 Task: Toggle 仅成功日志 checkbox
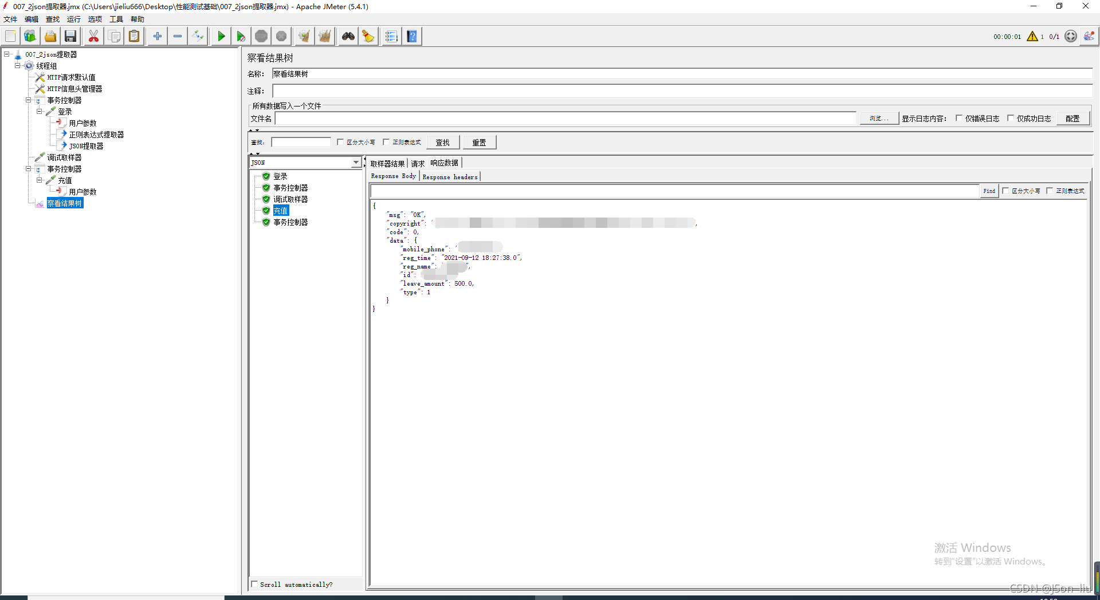point(1011,119)
